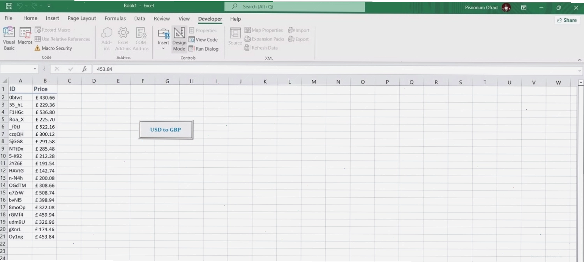Switch to the Formulas tab

pyautogui.click(x=115, y=18)
